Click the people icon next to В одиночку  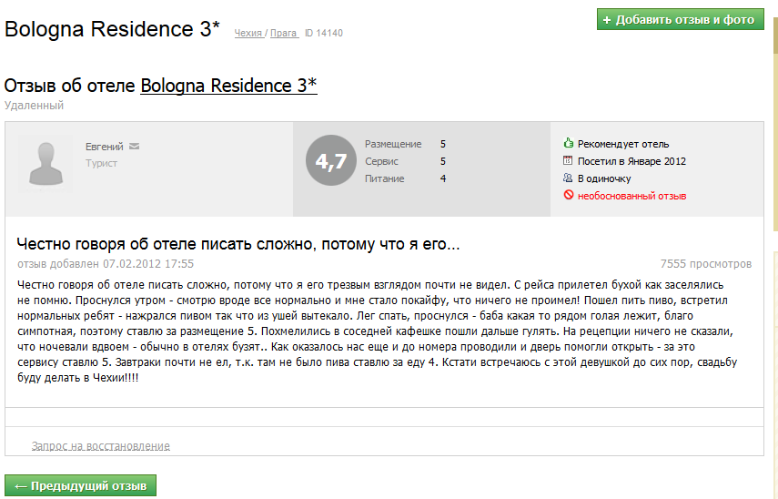tap(568, 178)
